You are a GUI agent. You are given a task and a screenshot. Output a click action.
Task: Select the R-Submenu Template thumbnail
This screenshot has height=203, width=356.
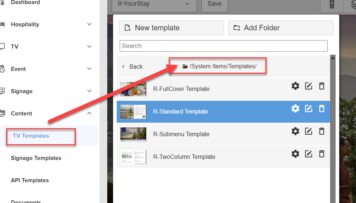133,134
